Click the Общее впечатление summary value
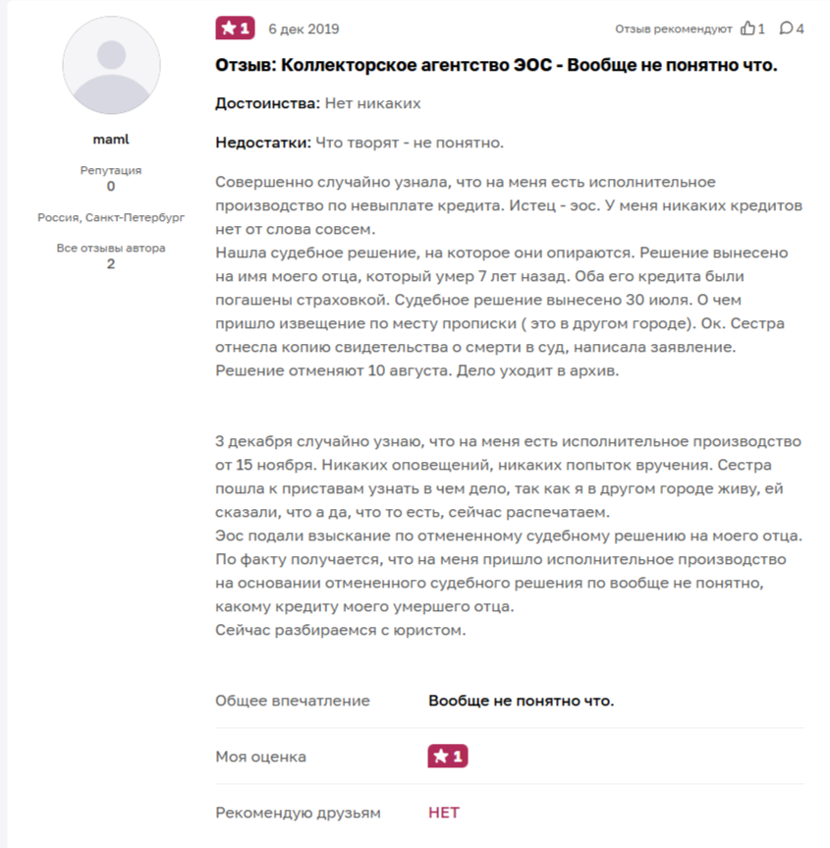The height and width of the screenshot is (848, 830). 521,701
